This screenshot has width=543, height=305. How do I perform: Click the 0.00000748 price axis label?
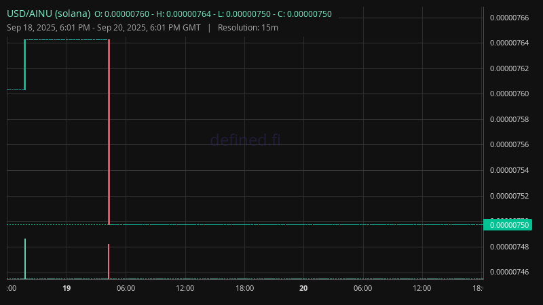[510, 247]
